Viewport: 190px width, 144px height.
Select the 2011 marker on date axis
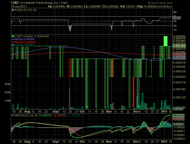point(164,111)
